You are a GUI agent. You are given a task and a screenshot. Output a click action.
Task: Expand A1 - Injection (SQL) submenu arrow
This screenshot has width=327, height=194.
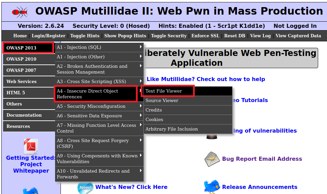(141, 47)
